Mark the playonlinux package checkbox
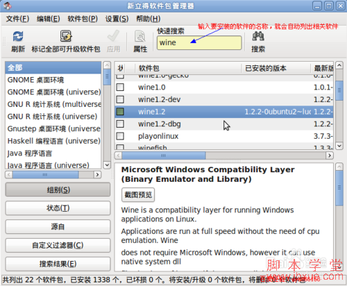The image size is (347, 286). coord(120,136)
